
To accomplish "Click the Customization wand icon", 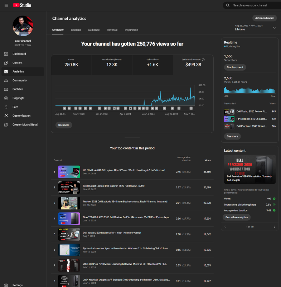I will coord(6,116).
